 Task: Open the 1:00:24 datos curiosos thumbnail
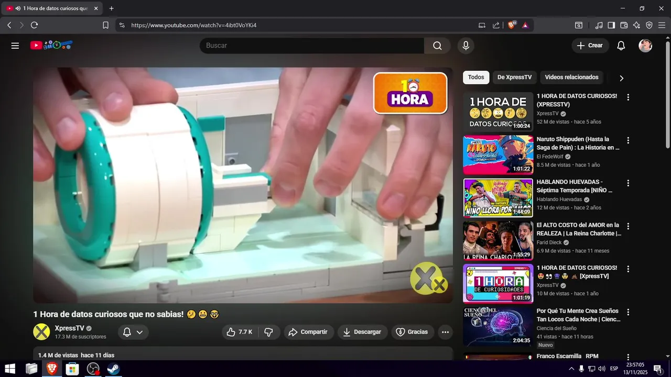(498, 112)
